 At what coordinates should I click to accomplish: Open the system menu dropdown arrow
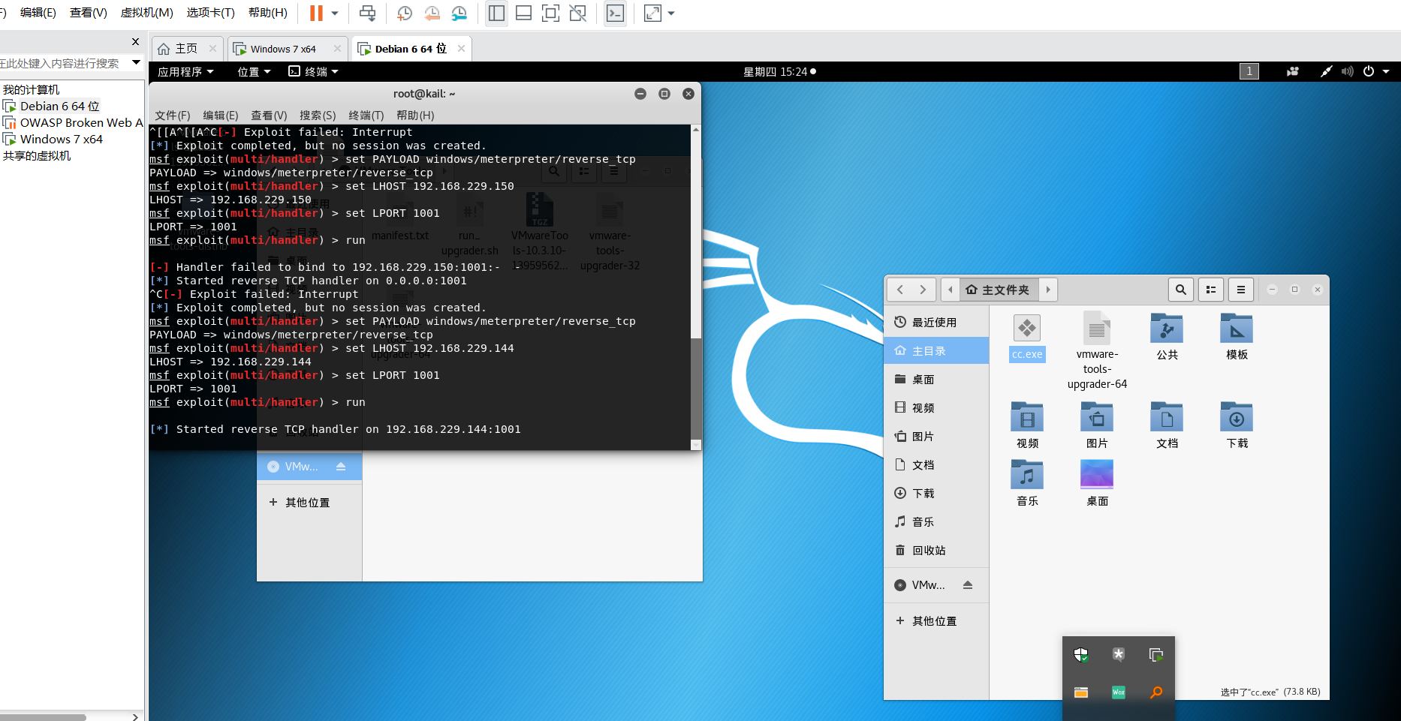pos(1386,71)
